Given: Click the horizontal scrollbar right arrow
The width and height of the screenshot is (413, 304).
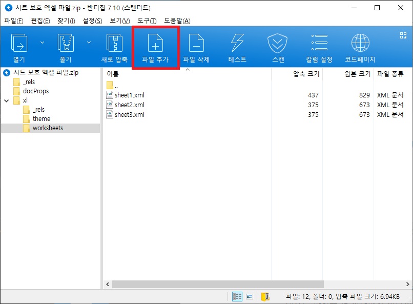Looking at the screenshot, I should point(407,284).
